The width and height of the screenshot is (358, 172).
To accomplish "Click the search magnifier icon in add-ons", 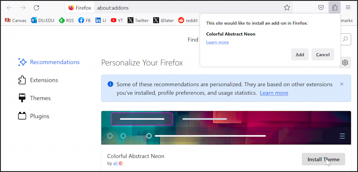I will click(346, 39).
